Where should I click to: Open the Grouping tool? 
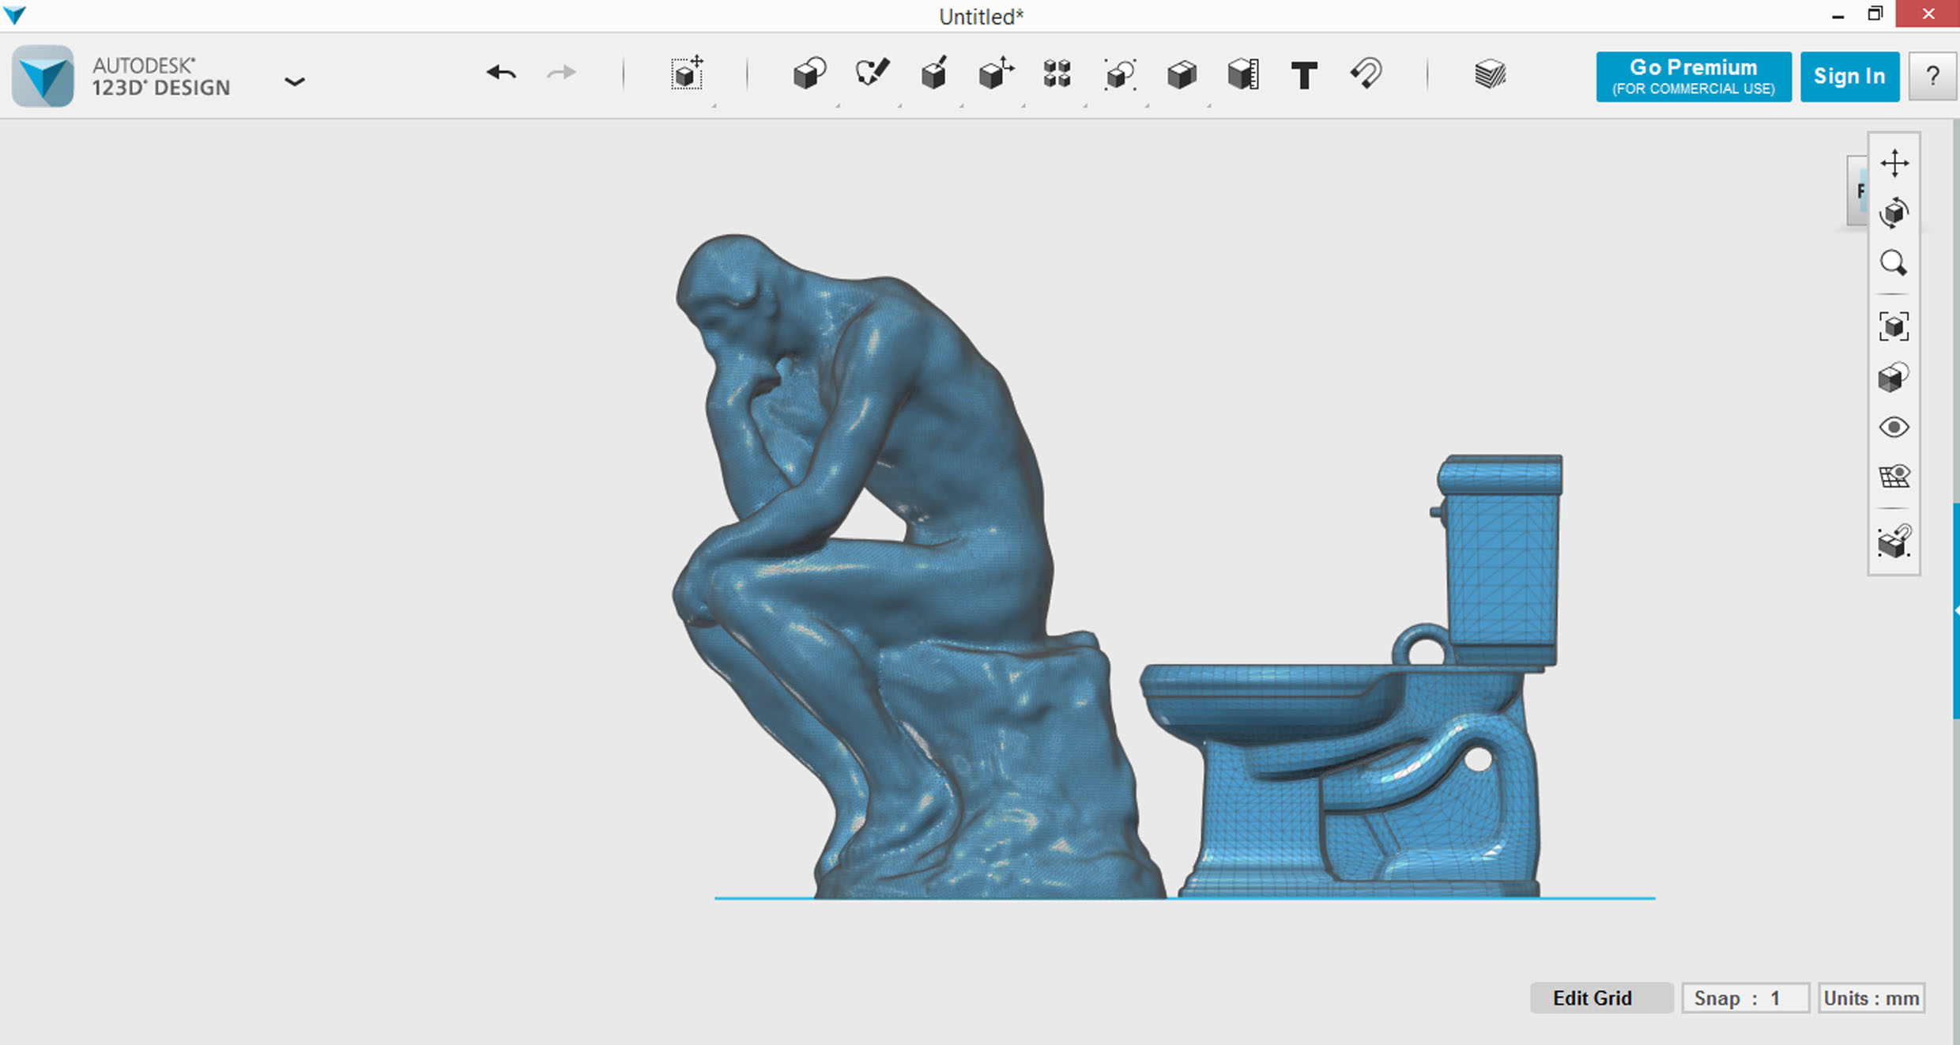[x=1120, y=74]
